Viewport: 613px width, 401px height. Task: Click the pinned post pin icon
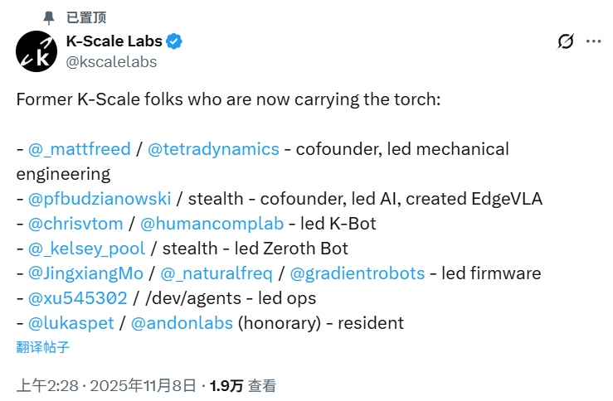point(51,17)
